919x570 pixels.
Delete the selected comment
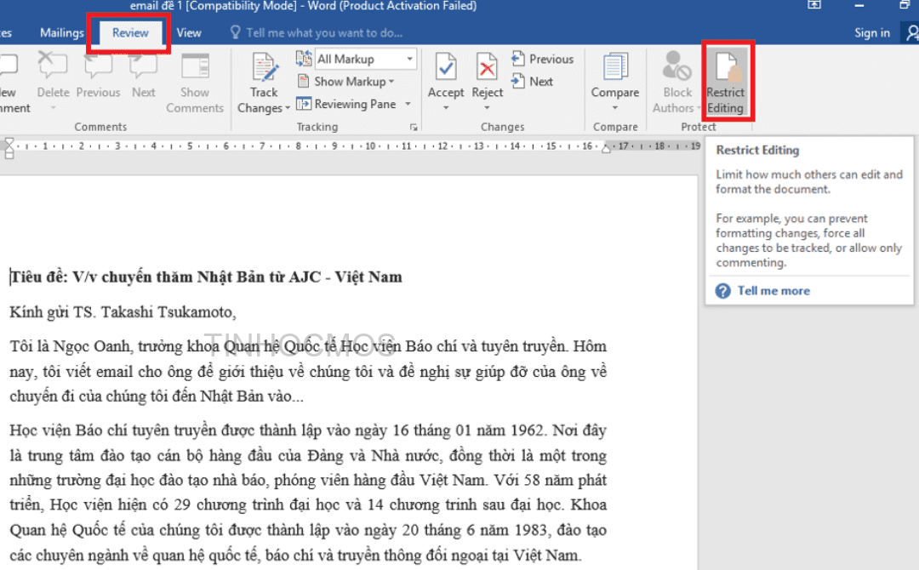click(53, 74)
